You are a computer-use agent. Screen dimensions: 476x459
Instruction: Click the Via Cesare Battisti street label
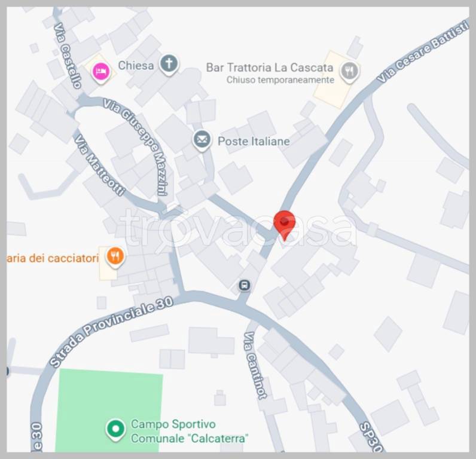423,51
